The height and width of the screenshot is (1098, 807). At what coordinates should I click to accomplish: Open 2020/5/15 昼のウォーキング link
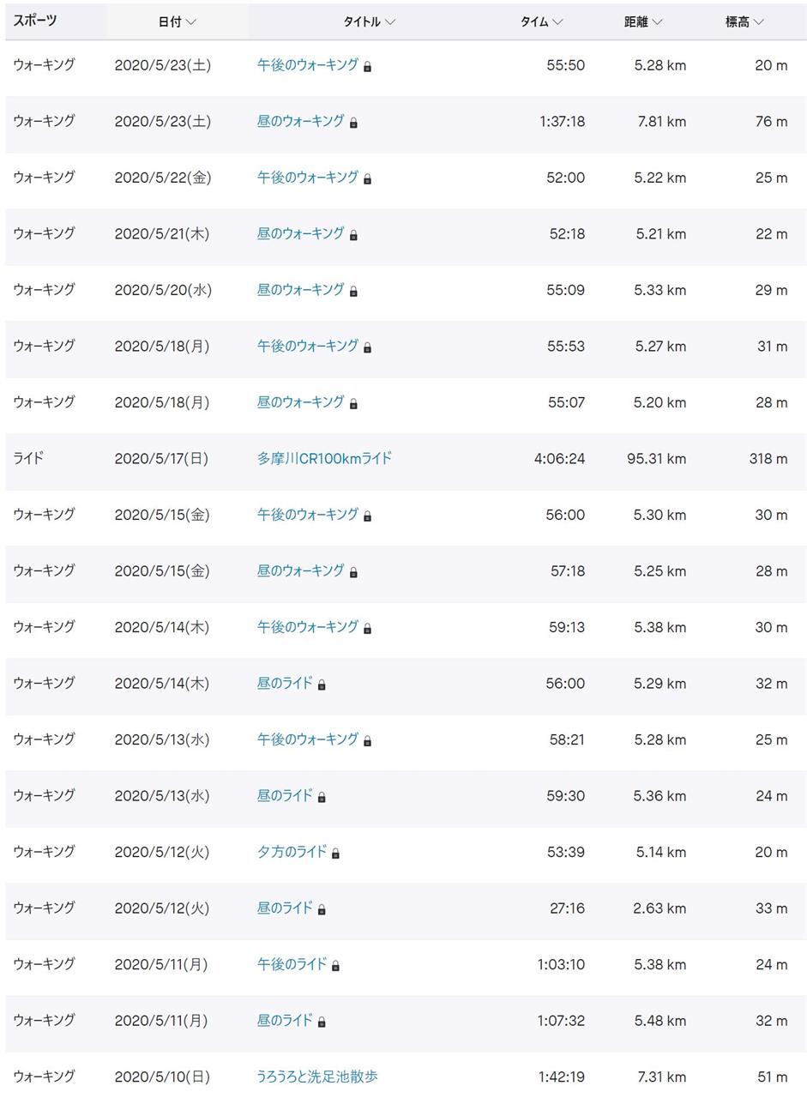pos(300,570)
